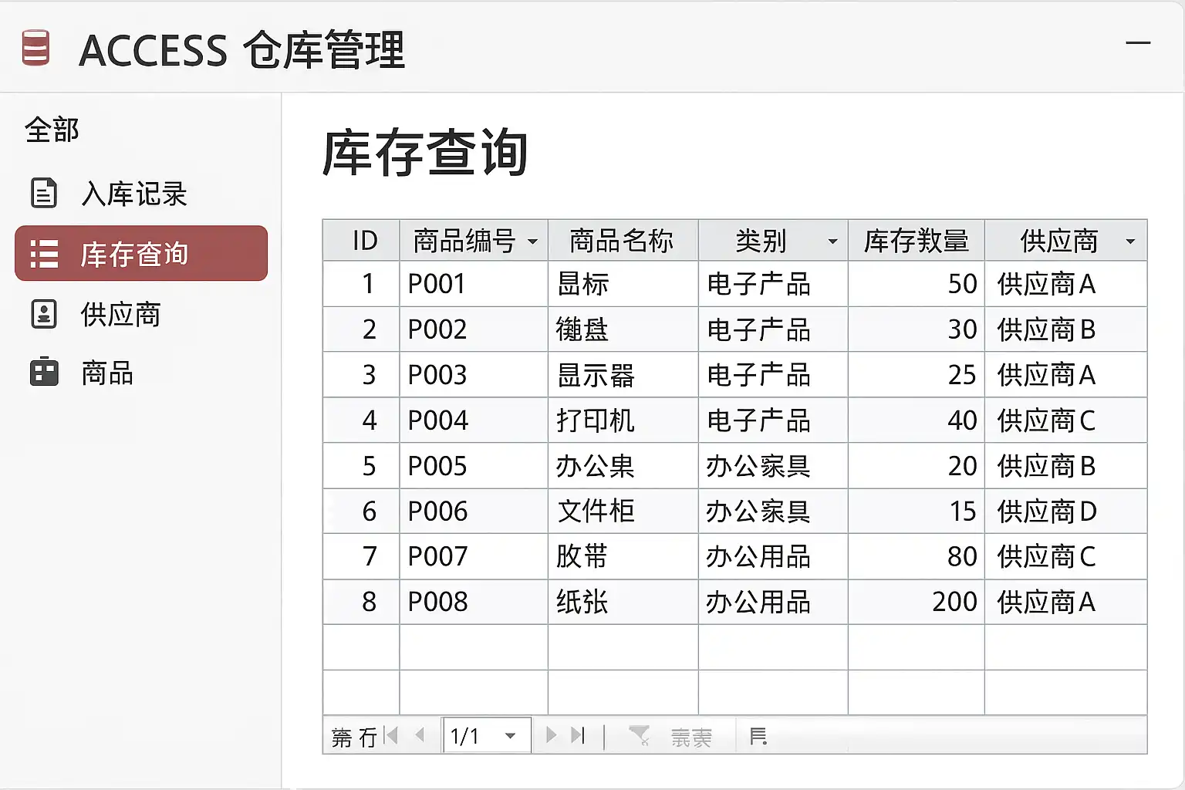Select stock quantity 15
The height and width of the screenshot is (790, 1185).
point(963,511)
